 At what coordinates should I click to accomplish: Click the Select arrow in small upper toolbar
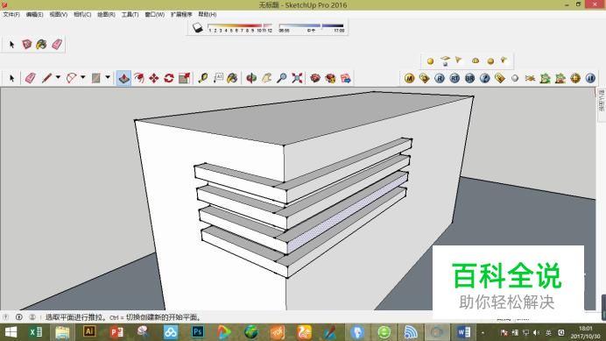(x=11, y=45)
